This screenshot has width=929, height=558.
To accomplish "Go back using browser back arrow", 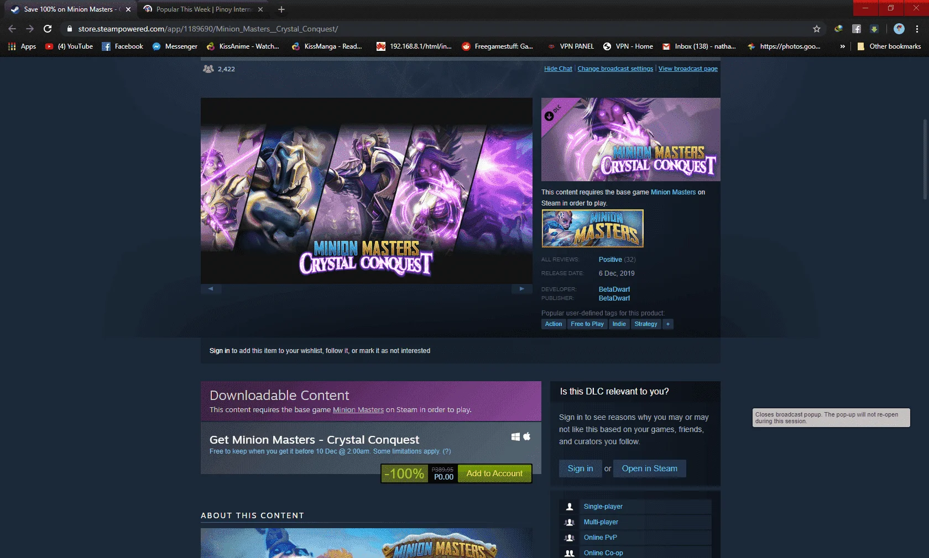I will pos(12,29).
